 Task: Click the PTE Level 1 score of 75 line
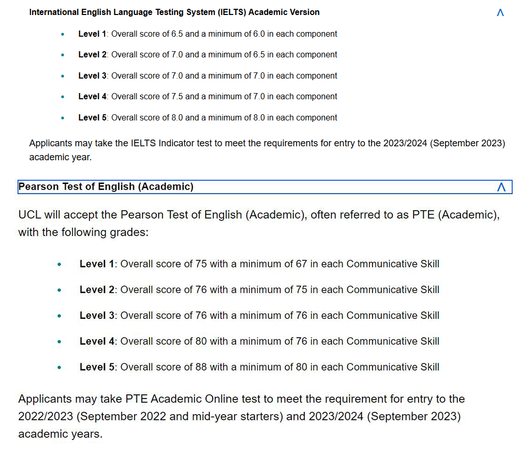[x=260, y=264]
